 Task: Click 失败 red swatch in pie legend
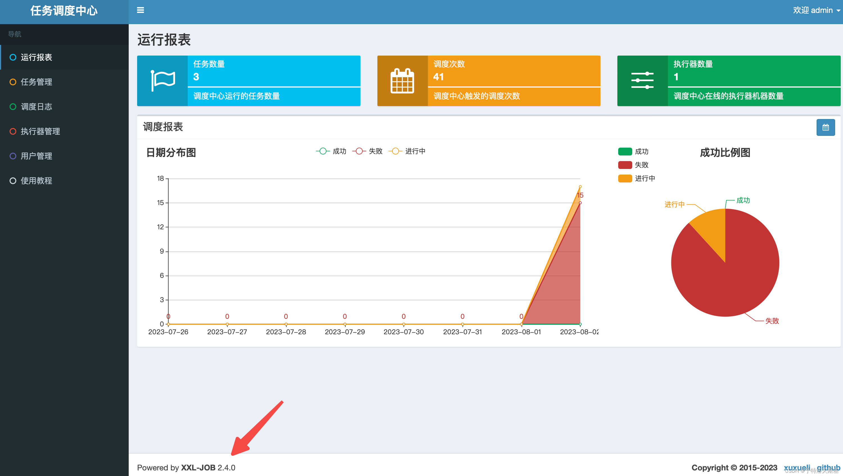coord(625,165)
